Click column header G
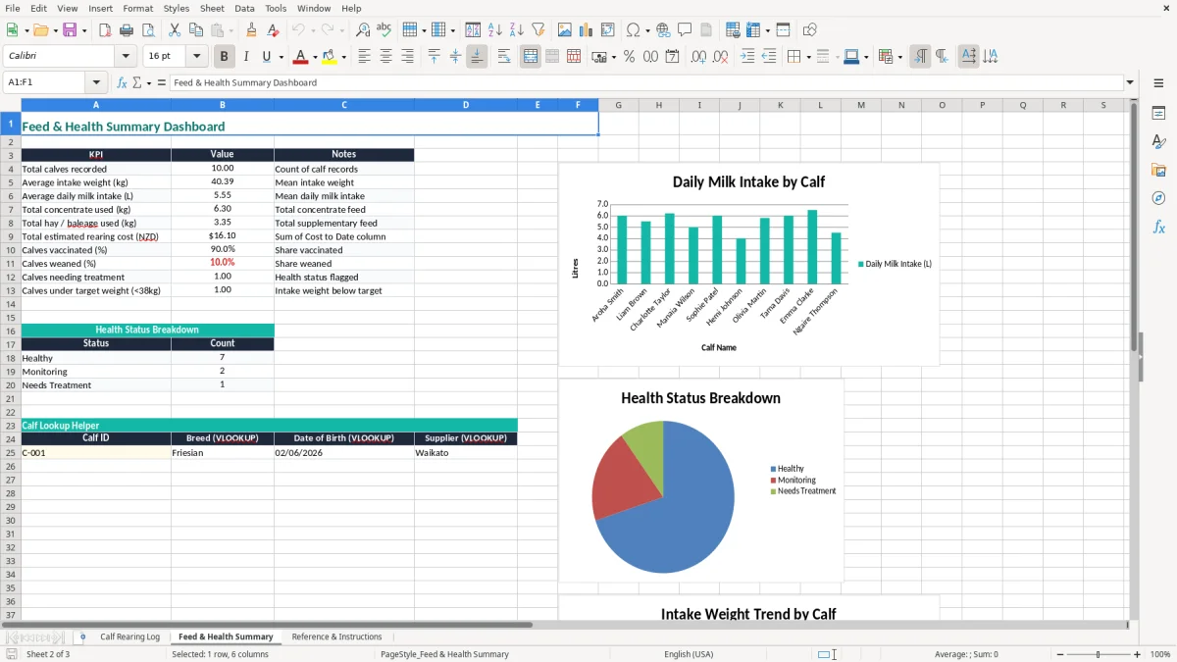This screenshot has height=662, width=1177. tap(618, 105)
